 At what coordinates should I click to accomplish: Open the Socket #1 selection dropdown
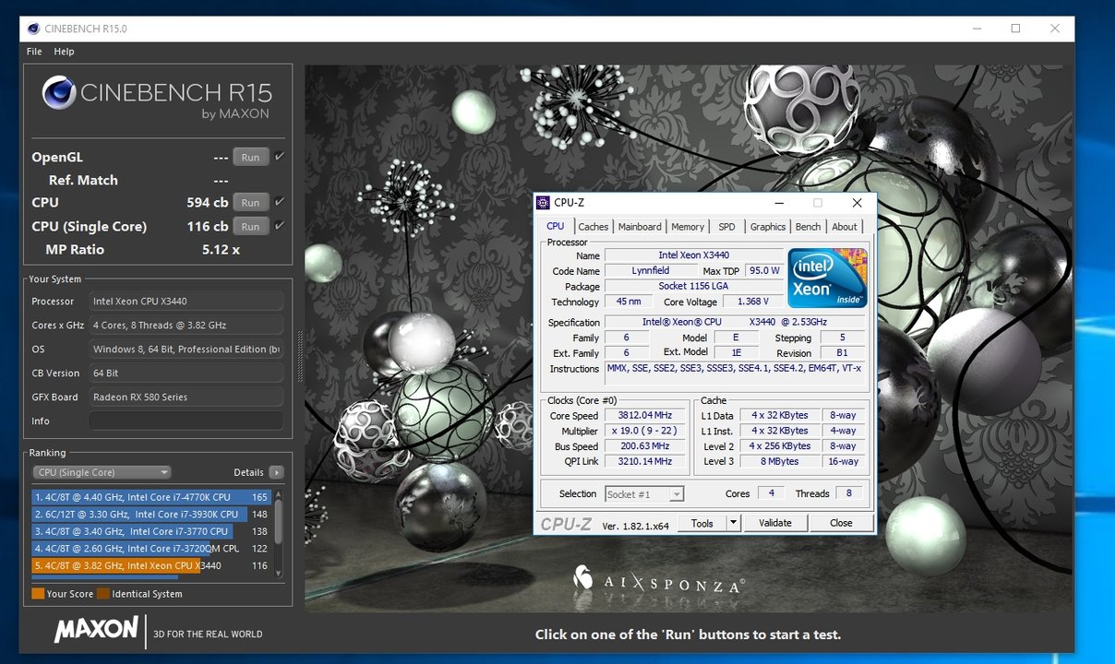pos(644,494)
